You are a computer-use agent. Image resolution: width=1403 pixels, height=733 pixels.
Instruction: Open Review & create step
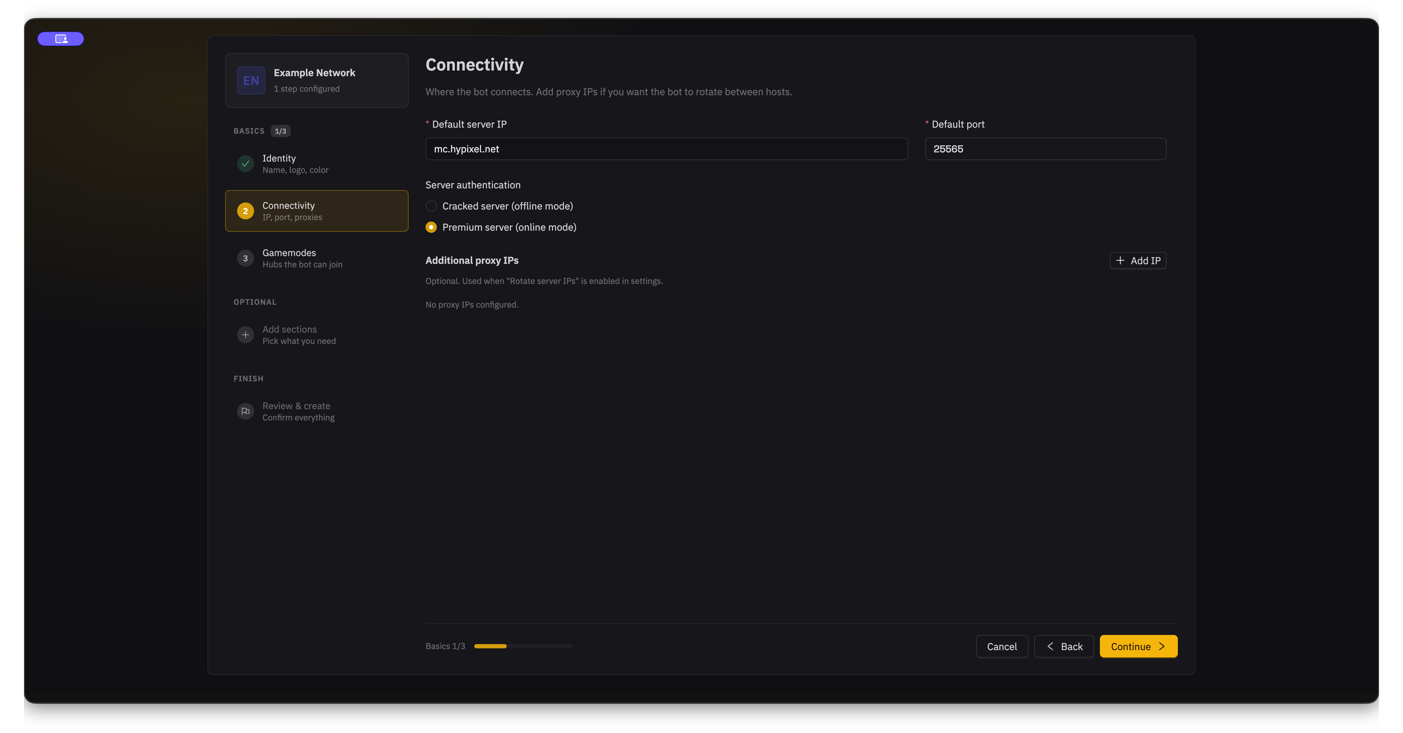tap(317, 411)
